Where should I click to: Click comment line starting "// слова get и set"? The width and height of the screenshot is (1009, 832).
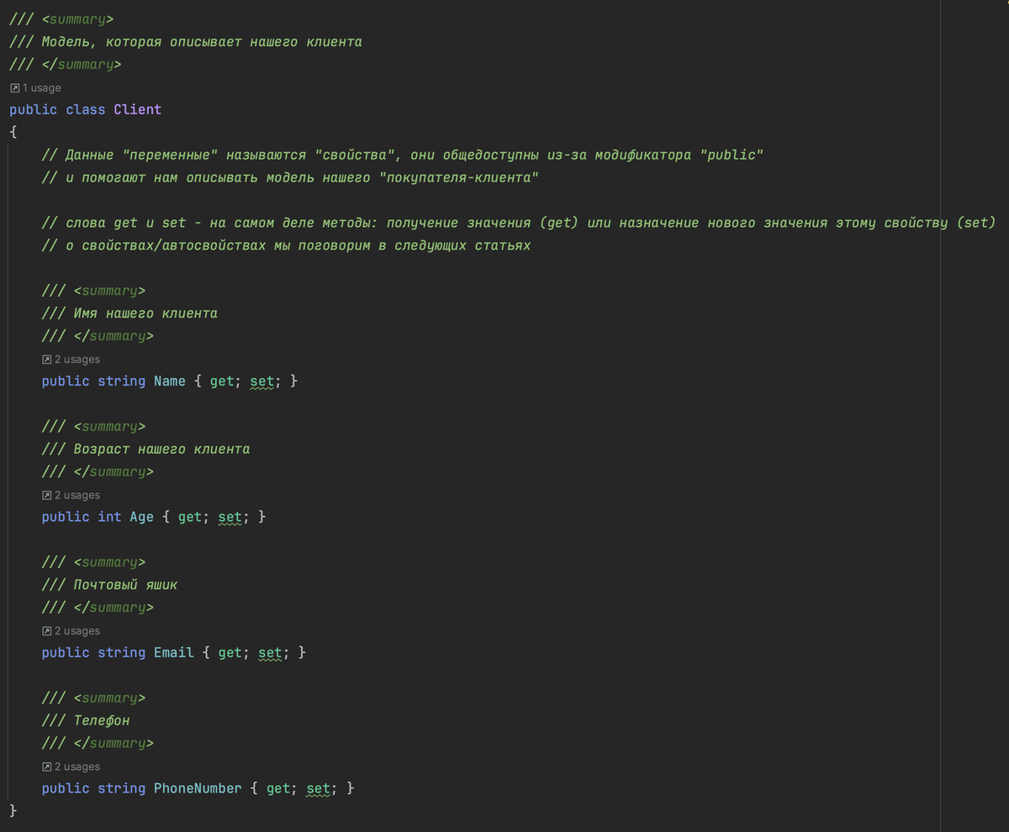519,223
